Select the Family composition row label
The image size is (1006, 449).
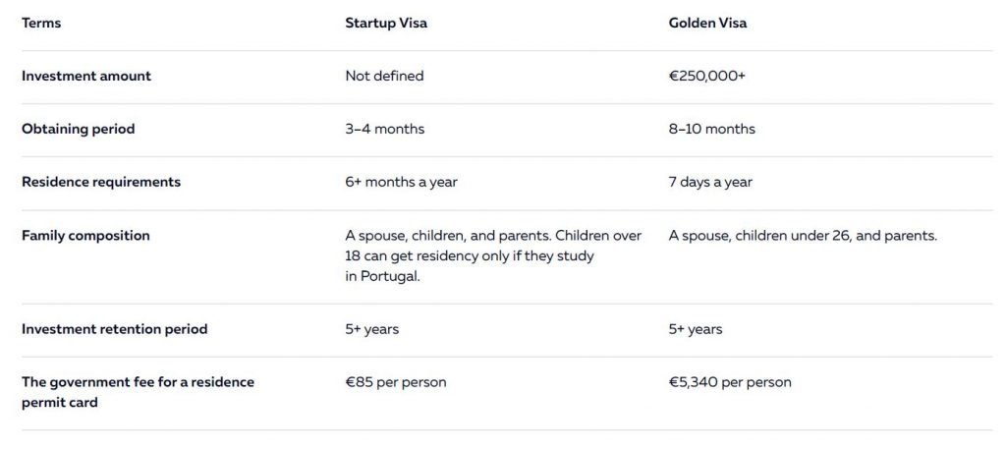pos(86,236)
